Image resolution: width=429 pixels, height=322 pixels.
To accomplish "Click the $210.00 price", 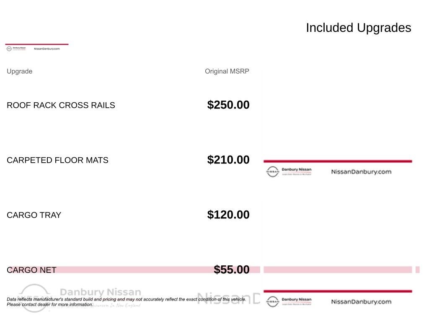I will [x=228, y=160].
